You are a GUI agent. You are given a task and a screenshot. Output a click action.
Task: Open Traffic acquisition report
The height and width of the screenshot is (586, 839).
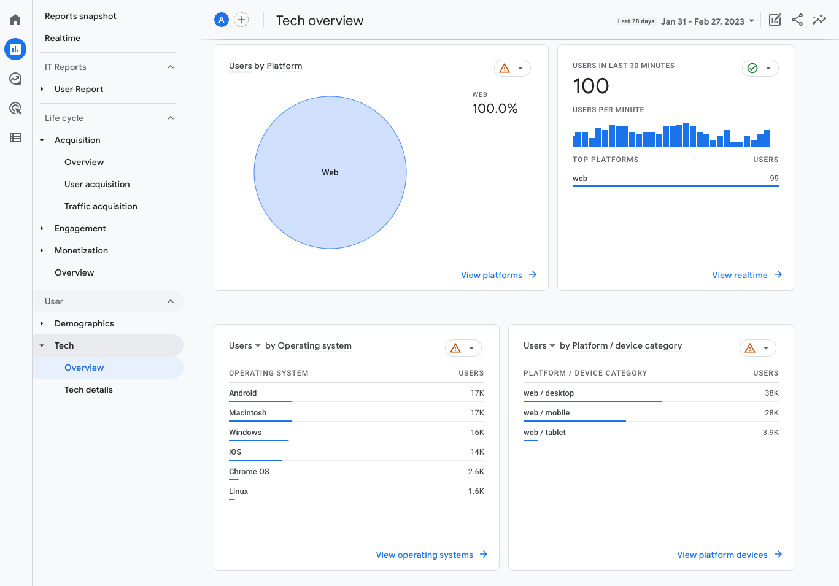pos(101,206)
